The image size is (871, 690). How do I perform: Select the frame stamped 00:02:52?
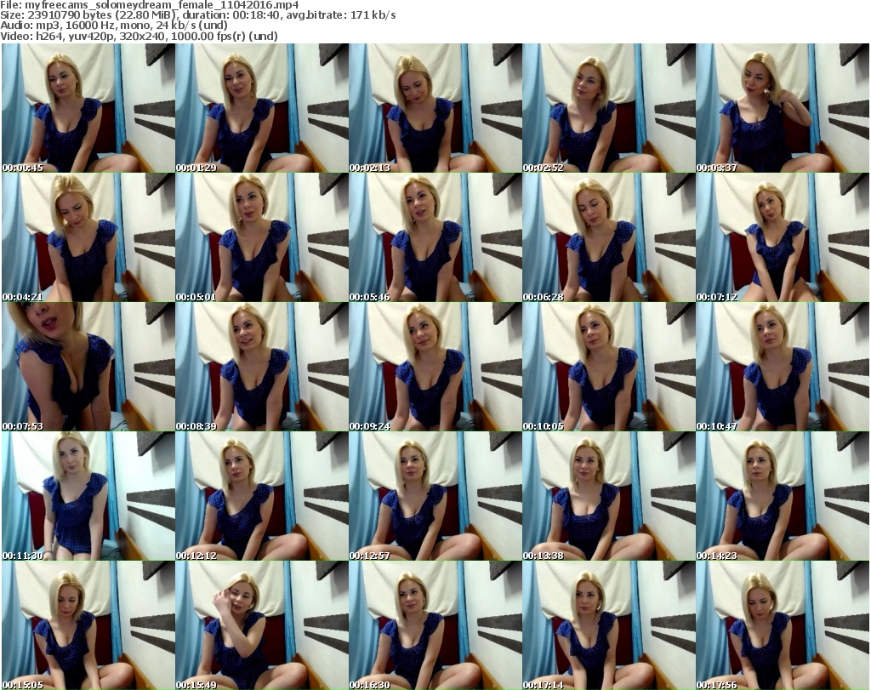[x=608, y=108]
